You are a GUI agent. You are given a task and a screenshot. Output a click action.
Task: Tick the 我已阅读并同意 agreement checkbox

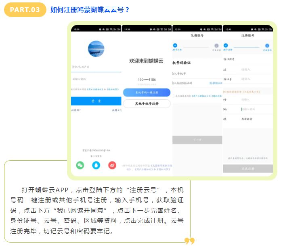point(174,96)
